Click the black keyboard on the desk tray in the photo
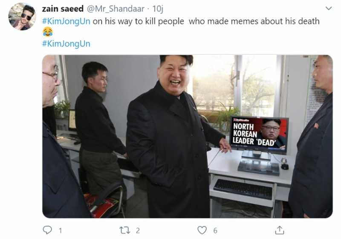Screen dimensions: 341x239 click(243, 189)
